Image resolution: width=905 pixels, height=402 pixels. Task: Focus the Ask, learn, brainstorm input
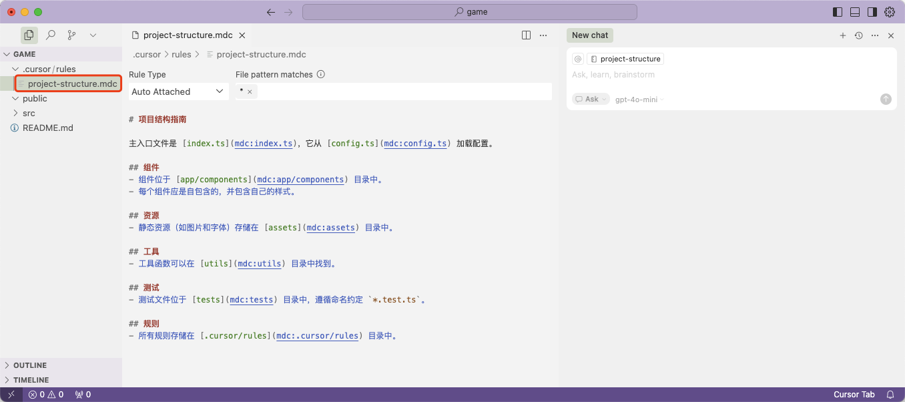tap(731, 75)
